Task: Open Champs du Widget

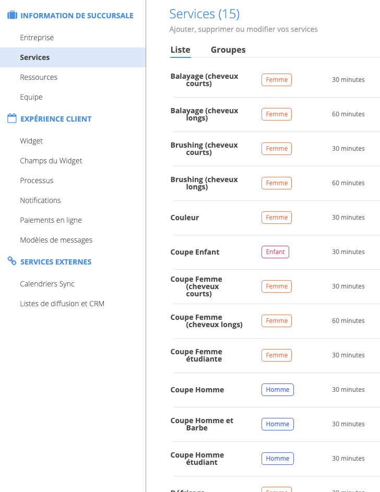Action: point(51,161)
